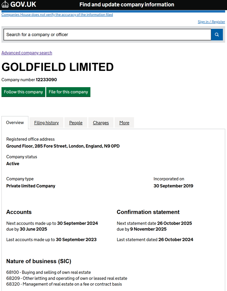Click the registered office address text
Viewport: 227px width, 291px height.
(63, 146)
